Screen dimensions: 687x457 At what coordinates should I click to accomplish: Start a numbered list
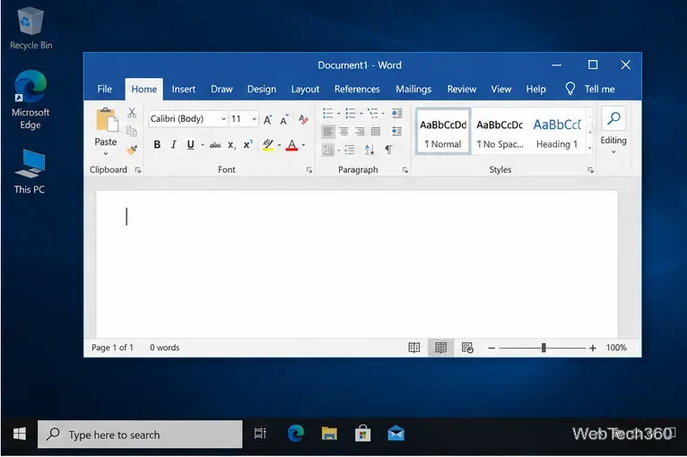coord(350,114)
